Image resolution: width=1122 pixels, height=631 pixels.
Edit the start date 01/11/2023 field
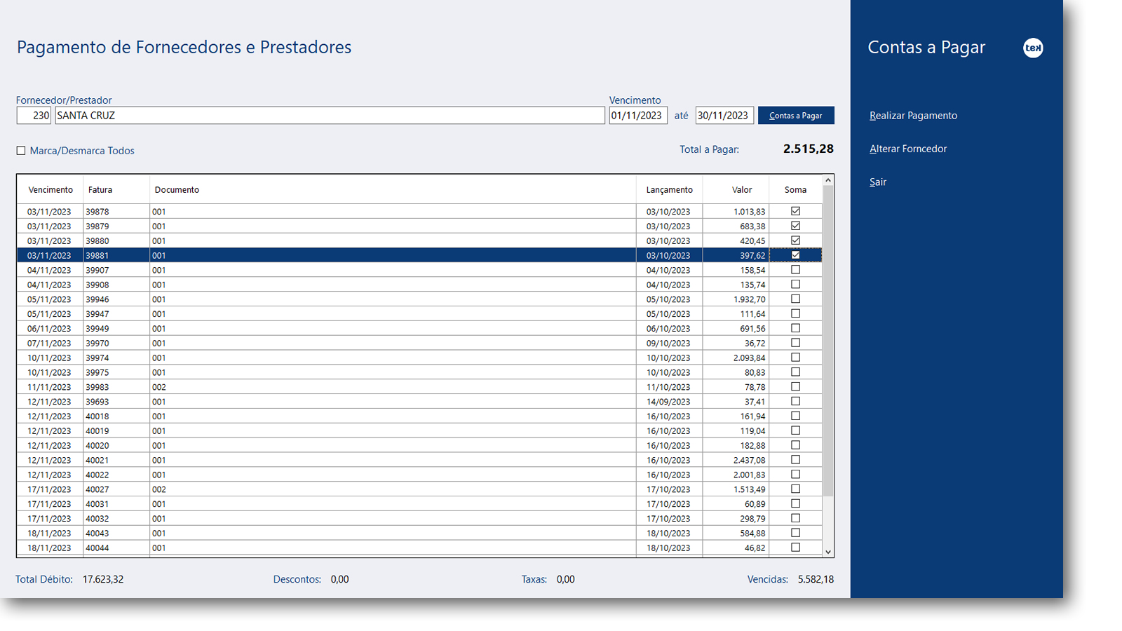point(638,116)
